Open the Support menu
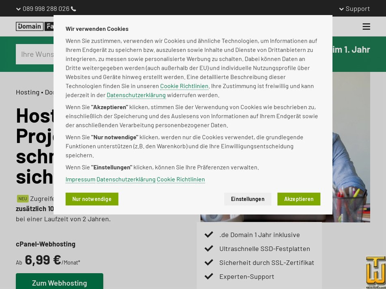 tap(357, 9)
